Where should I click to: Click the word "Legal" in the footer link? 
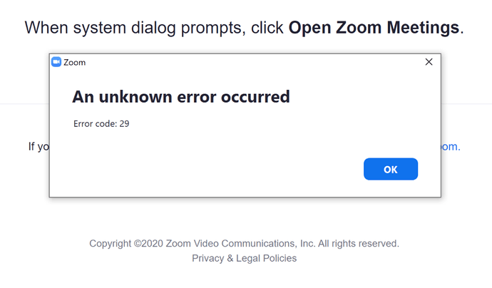(248, 258)
